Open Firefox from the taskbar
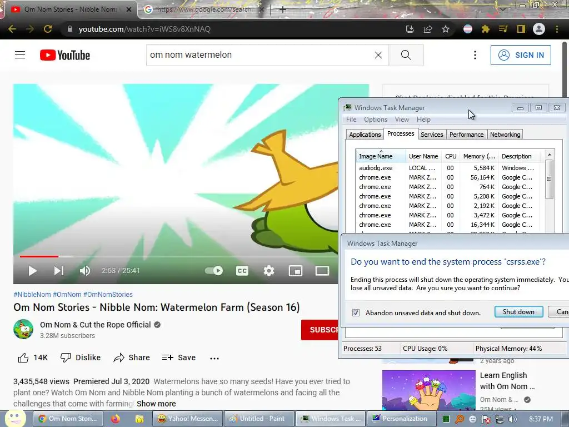This screenshot has height=427, width=569. click(116, 419)
